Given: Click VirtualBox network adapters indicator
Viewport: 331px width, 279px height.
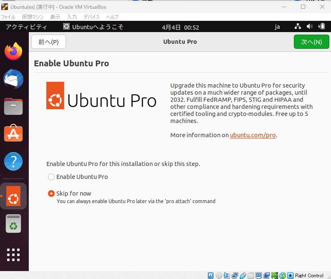Looking at the screenshot, I should coord(235,275).
